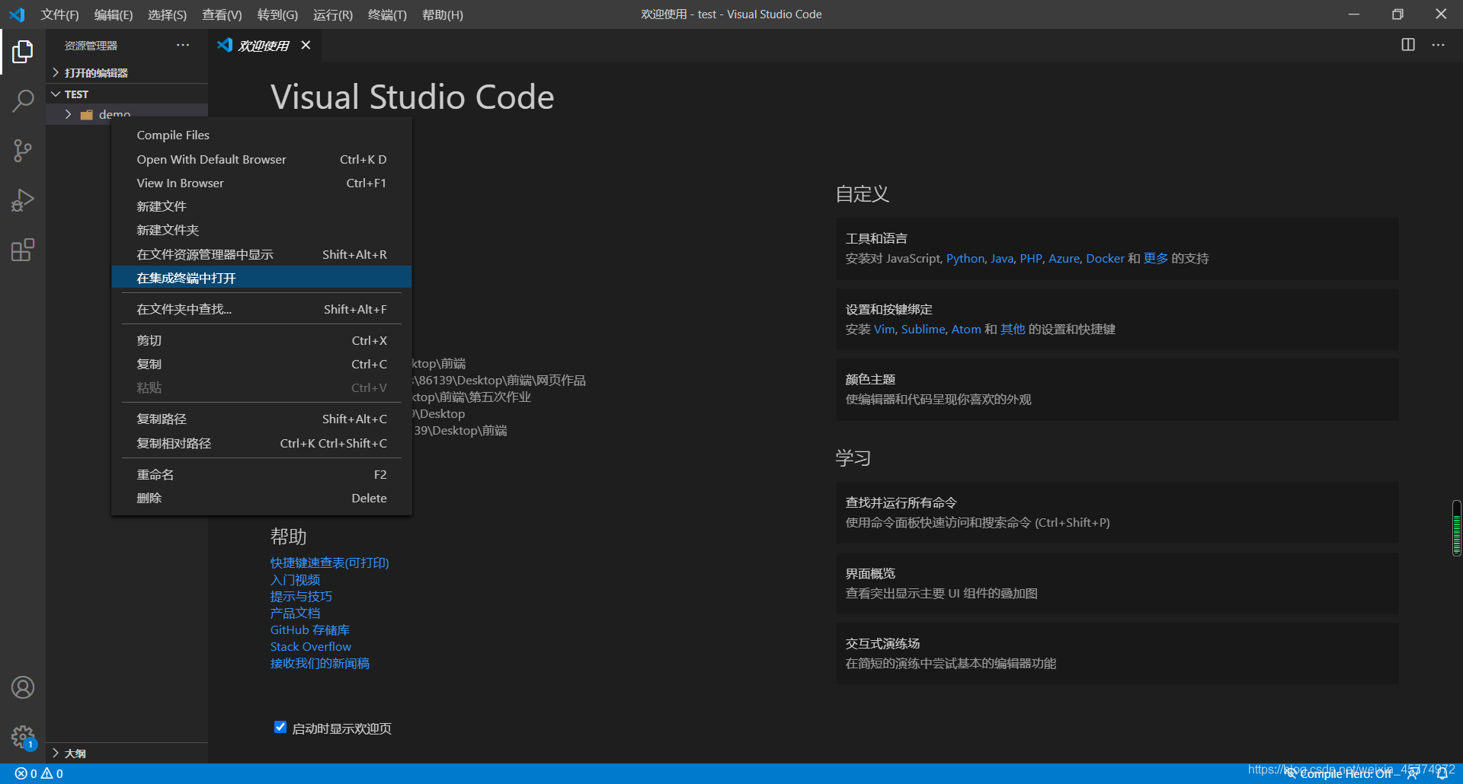
Task: Choose 在文件夹中查找...
Action: (x=261, y=309)
